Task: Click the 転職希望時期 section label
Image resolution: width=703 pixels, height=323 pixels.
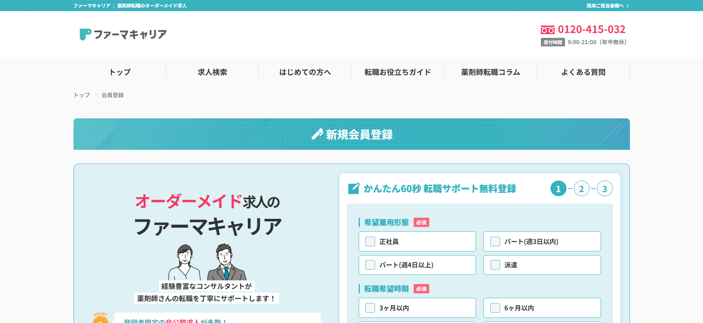Action: [x=386, y=289]
